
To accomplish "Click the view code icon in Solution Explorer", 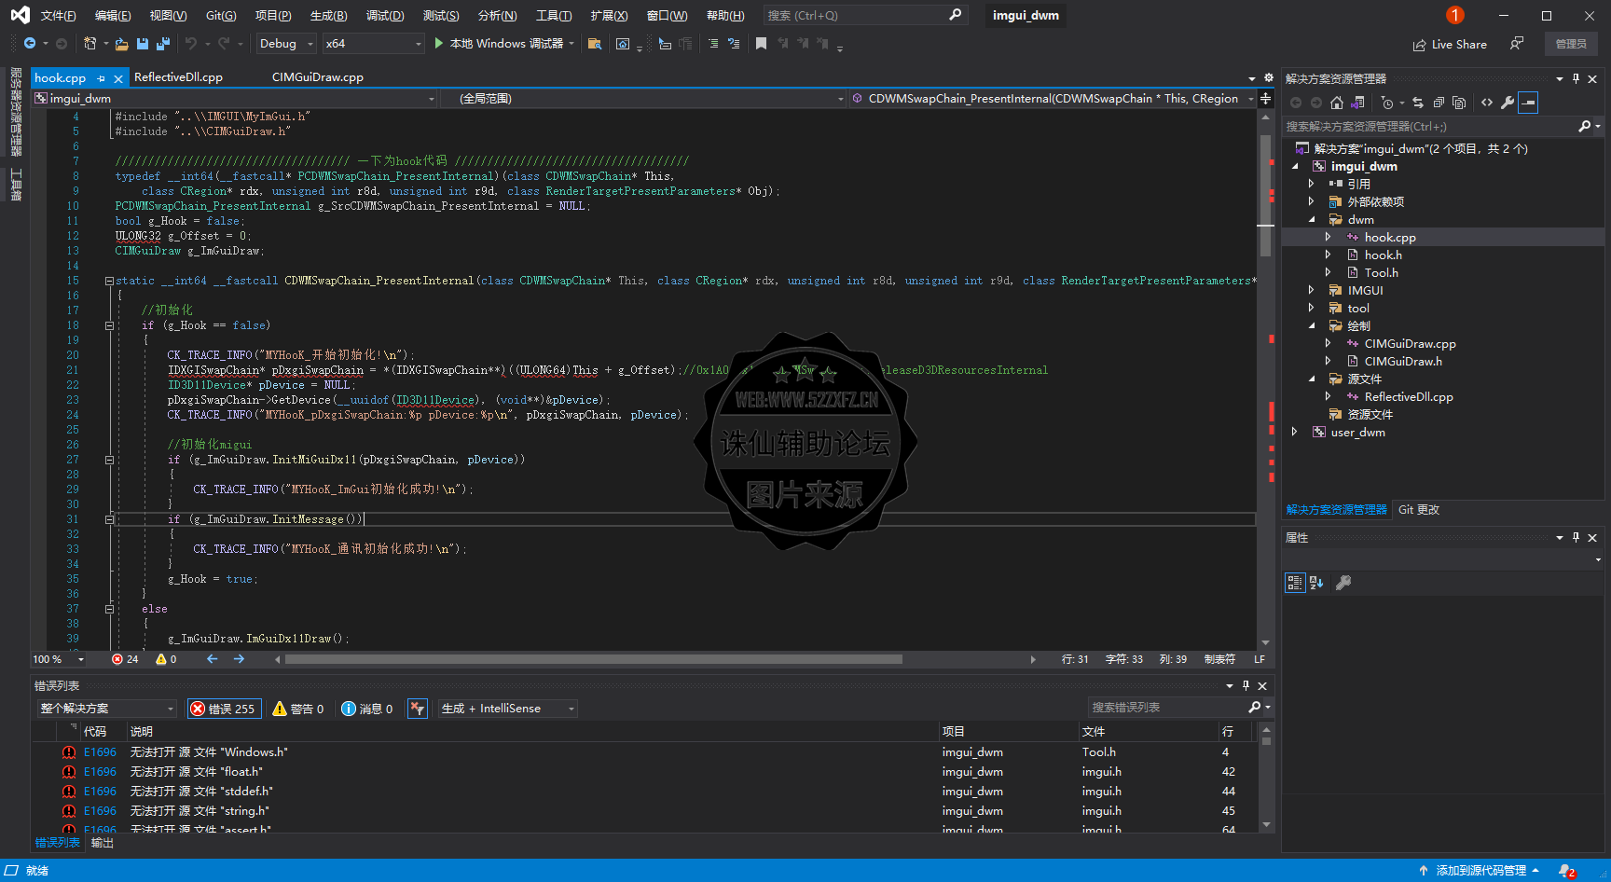I will (x=1487, y=103).
